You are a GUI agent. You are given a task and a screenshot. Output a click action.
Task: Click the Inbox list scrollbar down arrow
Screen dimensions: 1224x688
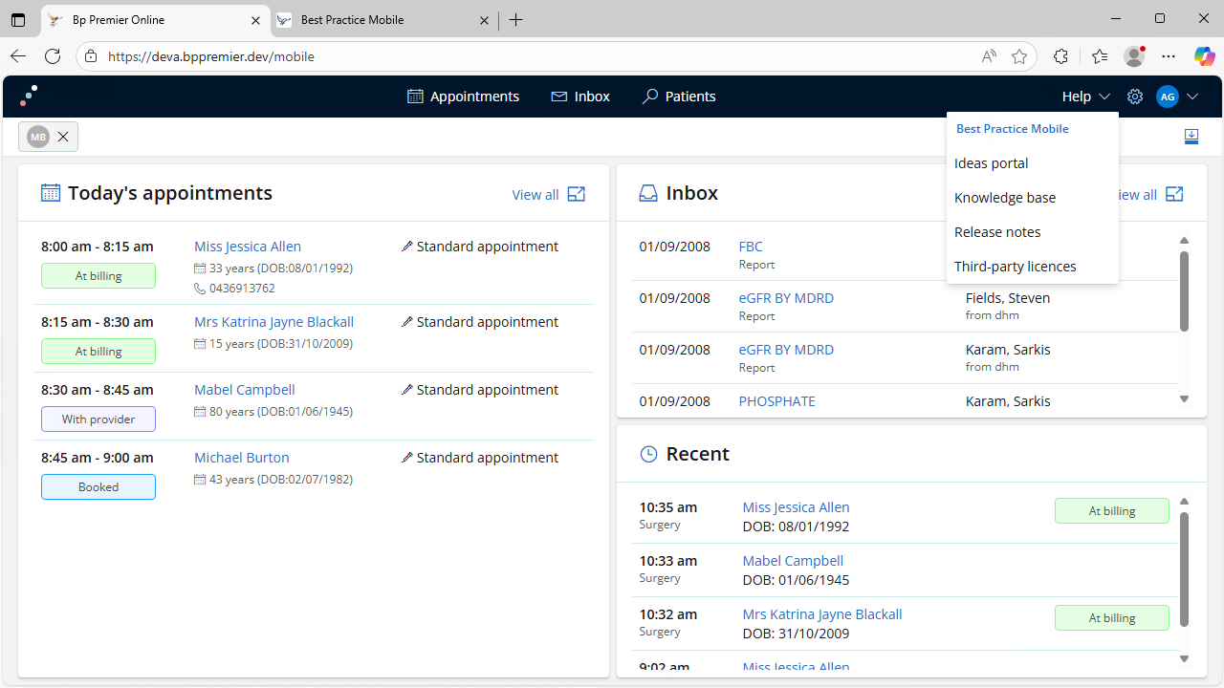[1184, 399]
